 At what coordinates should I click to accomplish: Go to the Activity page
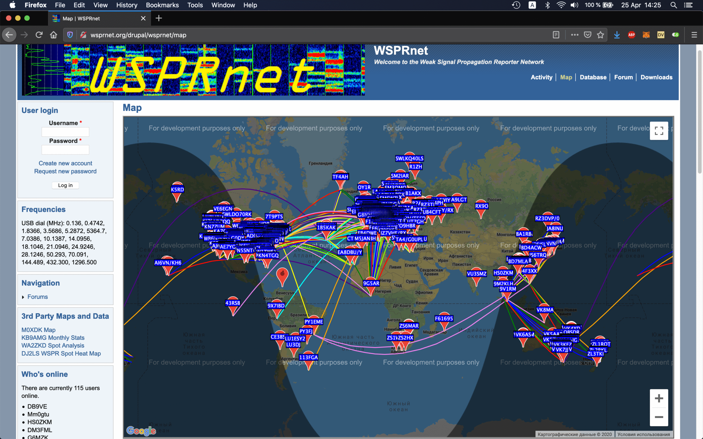coord(541,77)
